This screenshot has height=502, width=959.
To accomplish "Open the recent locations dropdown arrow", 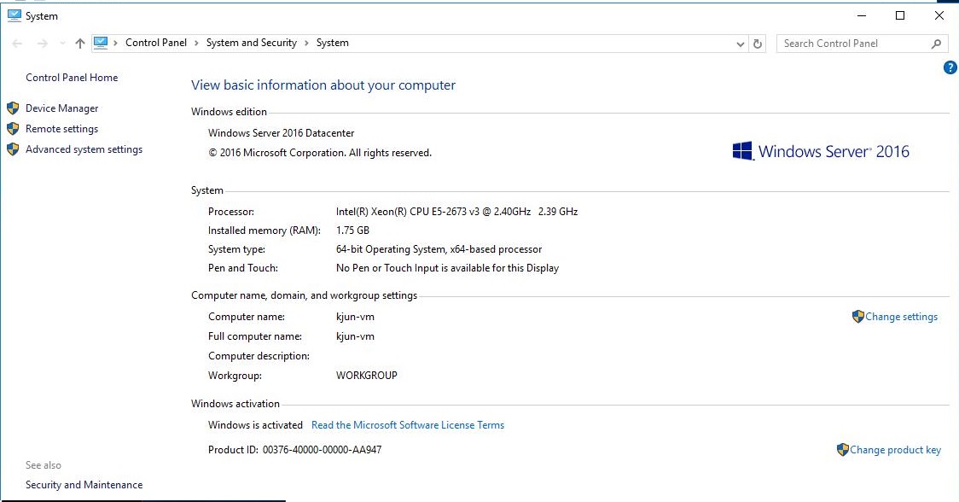I will coord(62,44).
